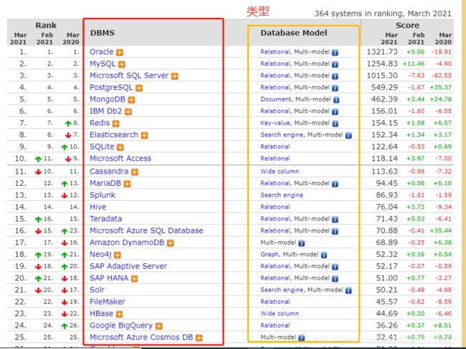466x349 pixels.
Task: Click the -82.55 change for SQL Server
Action: [442, 76]
